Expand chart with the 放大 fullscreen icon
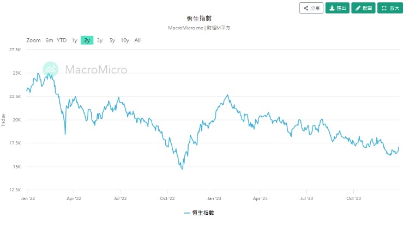Image resolution: width=409 pixels, height=230 pixels. tap(384, 8)
